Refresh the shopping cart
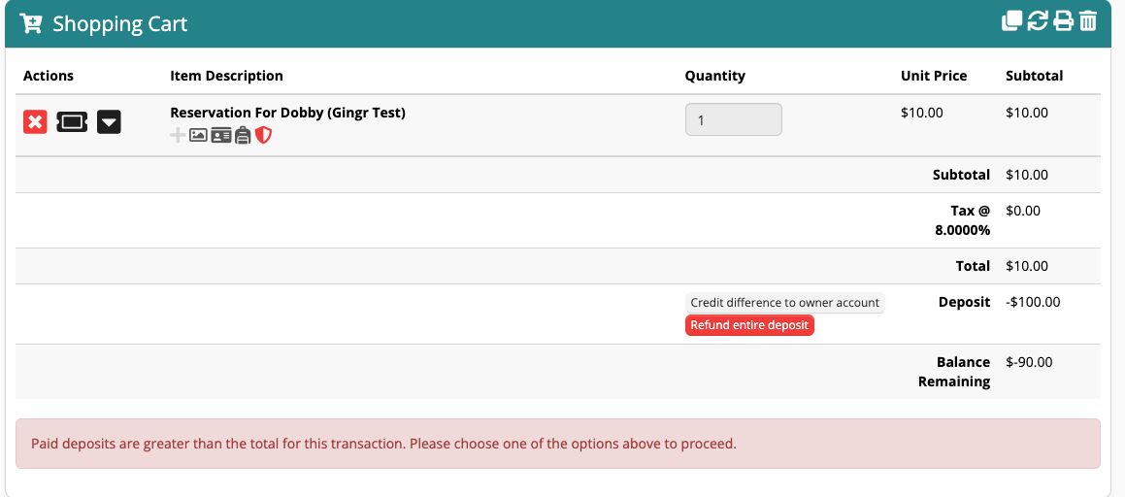Screen dimensions: 1125x497 click(1038, 20)
